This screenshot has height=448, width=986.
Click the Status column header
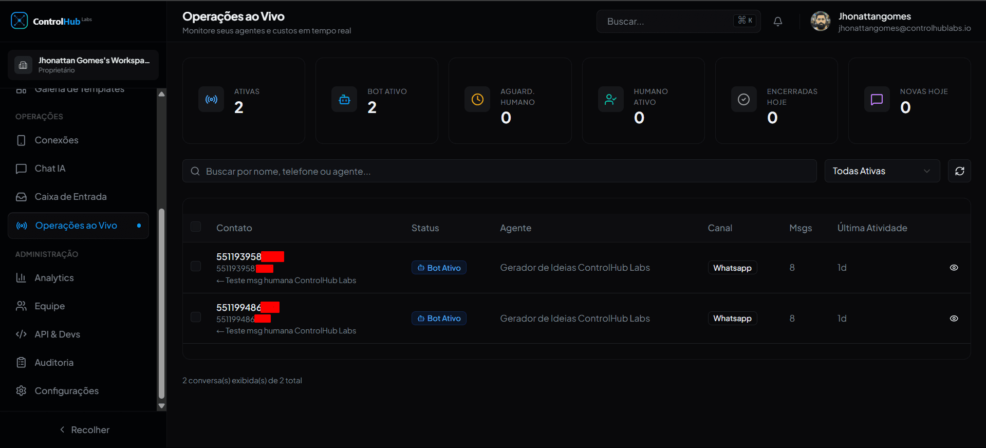(425, 228)
